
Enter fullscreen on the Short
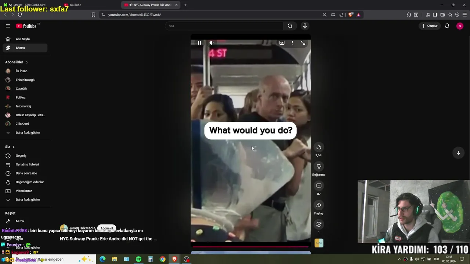click(303, 43)
